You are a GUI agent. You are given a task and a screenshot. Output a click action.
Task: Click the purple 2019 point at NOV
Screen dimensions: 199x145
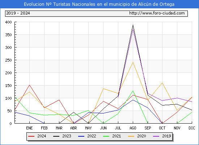click(177, 98)
